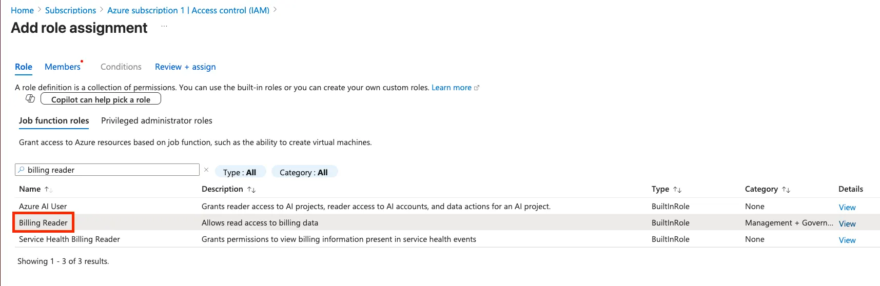
Task: Switch to the Members tab
Action: pos(63,67)
